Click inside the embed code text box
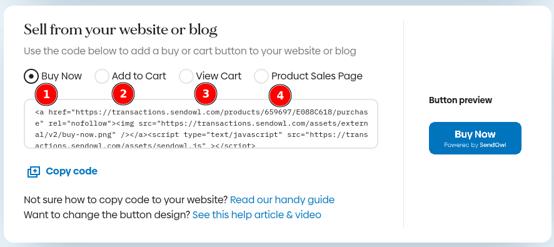 pyautogui.click(x=201, y=124)
